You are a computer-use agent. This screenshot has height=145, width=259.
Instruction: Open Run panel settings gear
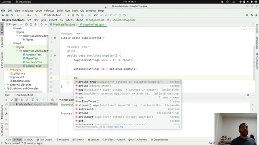coord(248,95)
